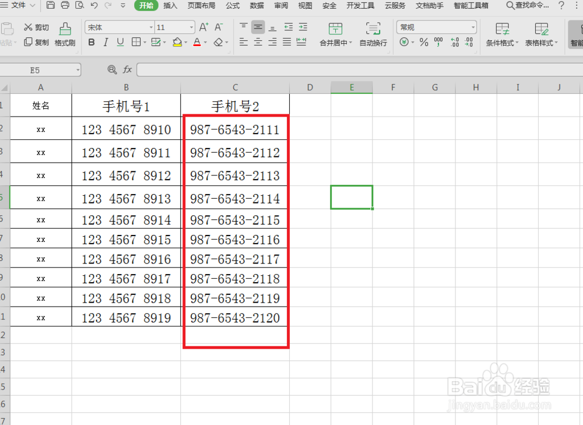The height and width of the screenshot is (425, 583).
Task: Select cell containing 123 4567 8910
Action: point(126,129)
